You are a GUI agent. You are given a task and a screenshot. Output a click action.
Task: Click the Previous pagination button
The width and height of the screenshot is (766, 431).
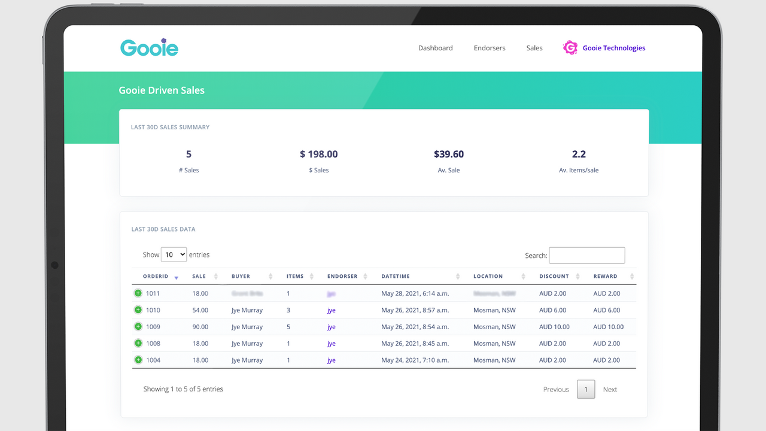click(x=556, y=389)
